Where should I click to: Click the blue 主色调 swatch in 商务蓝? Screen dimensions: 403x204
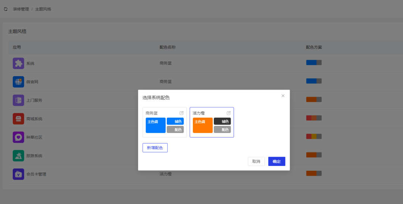(x=156, y=125)
